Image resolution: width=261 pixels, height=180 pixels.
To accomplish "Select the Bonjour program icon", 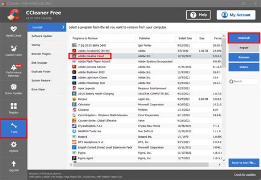I will 74,99.
